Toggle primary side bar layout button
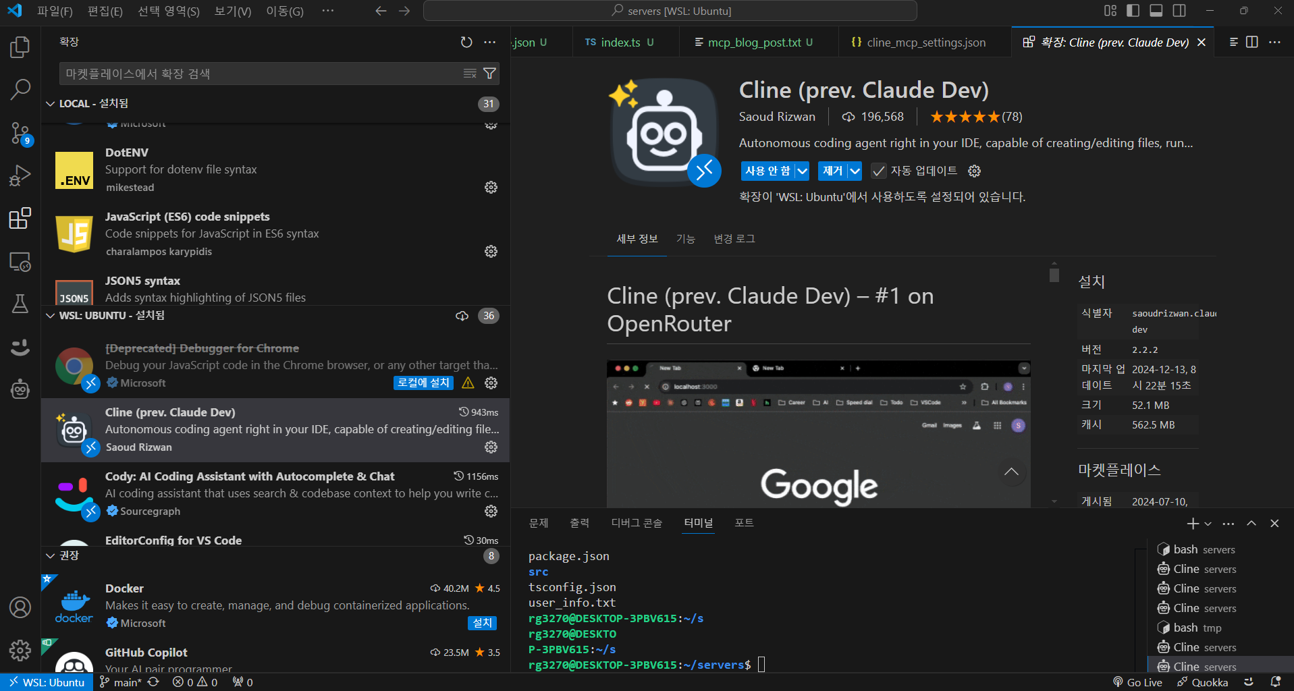Viewport: 1294px width, 691px height. [x=1133, y=11]
